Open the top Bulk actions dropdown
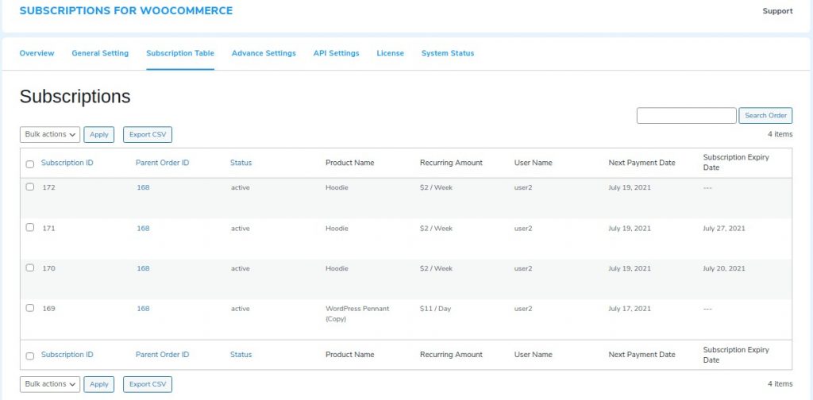813x400 pixels. tap(50, 134)
